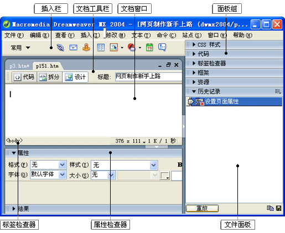Expand the 结果 results panel
Viewport: 285px width, 233px height.
14,209
